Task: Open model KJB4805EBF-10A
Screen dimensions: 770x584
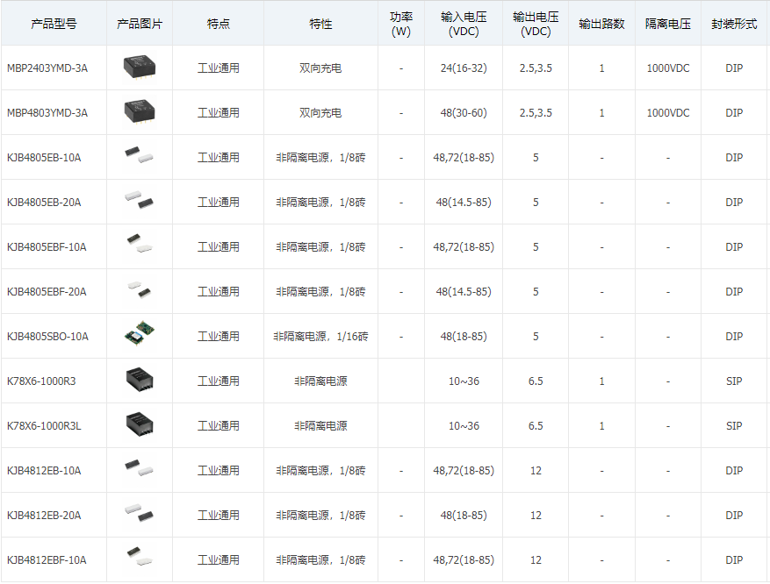Action: [47, 246]
